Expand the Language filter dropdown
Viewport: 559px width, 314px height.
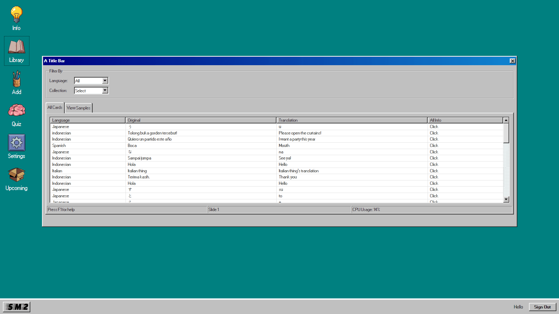[105, 81]
